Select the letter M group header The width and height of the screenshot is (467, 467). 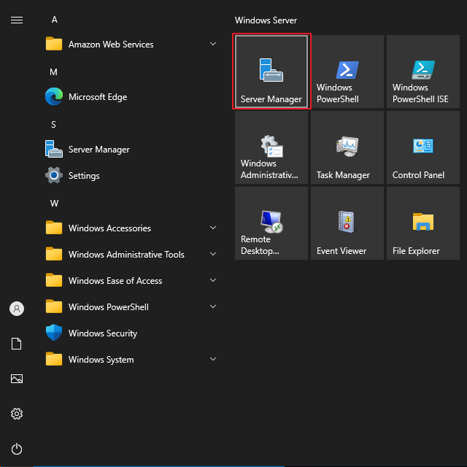coord(53,72)
